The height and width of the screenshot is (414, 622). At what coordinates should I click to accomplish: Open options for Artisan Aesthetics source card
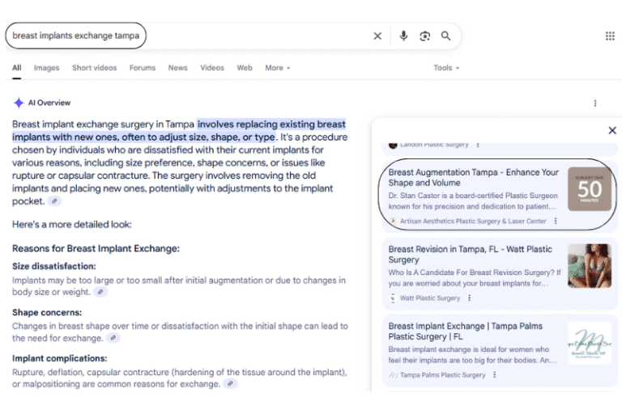556,221
